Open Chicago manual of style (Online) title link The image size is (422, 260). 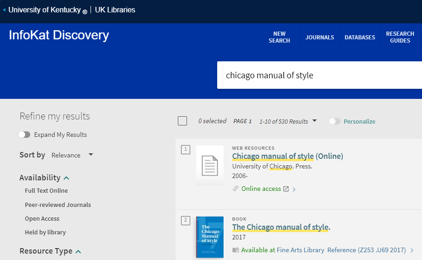click(x=287, y=156)
